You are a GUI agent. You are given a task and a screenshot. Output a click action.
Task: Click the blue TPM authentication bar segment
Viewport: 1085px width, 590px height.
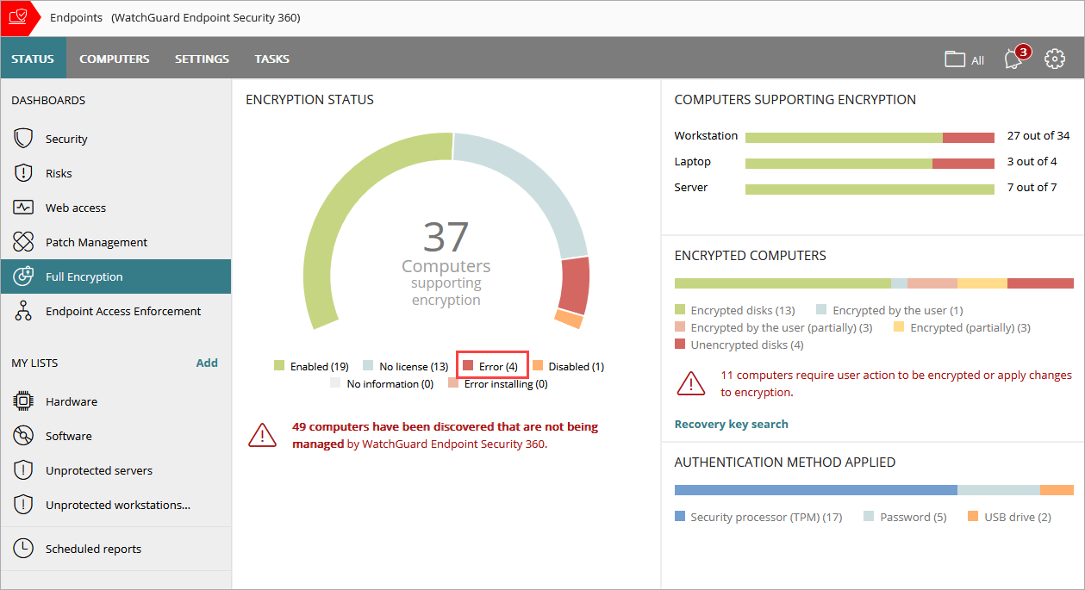(815, 490)
